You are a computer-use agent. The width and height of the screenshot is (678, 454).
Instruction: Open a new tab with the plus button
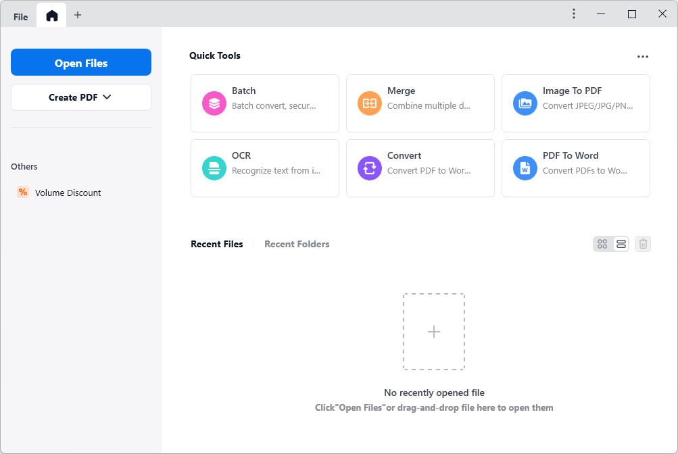pyautogui.click(x=77, y=14)
